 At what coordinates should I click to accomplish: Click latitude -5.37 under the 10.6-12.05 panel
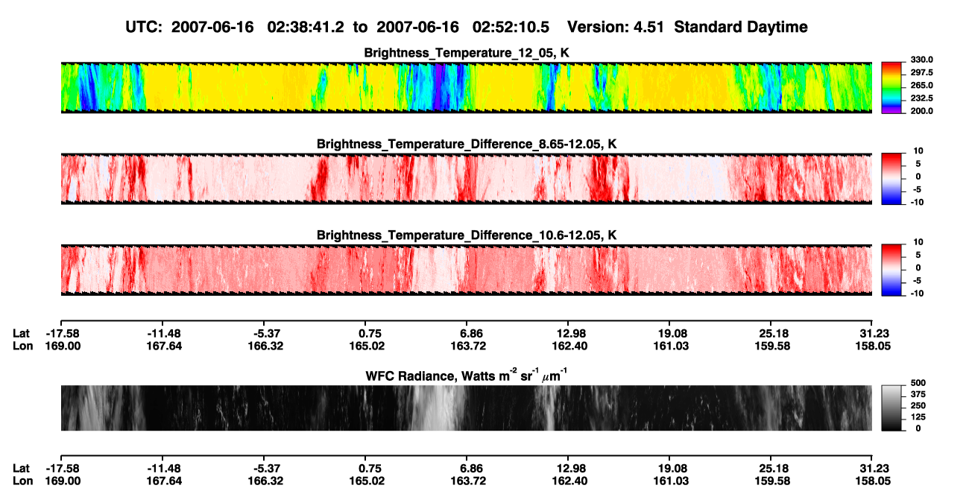264,333
